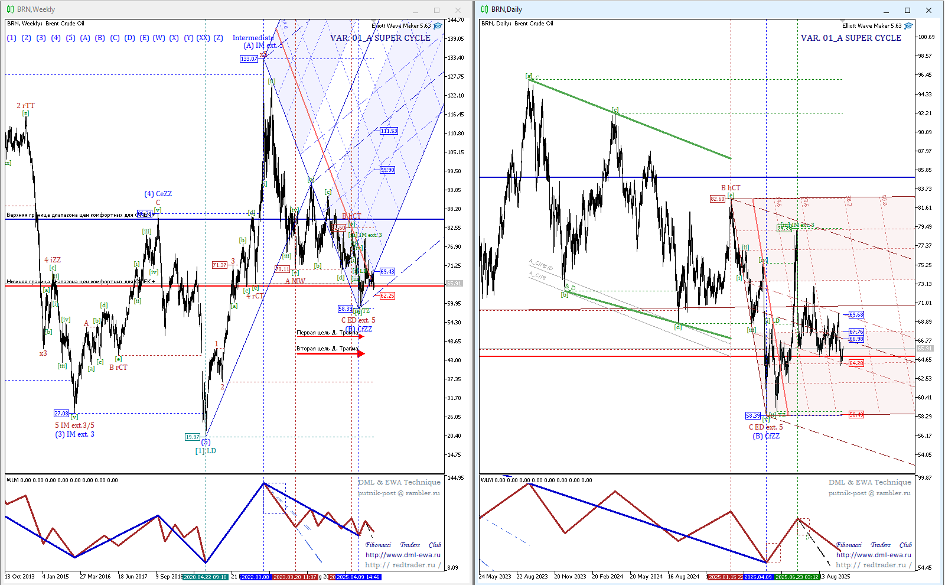Open the dml-ewa.ru link in Weekly chart
Screen dimensions: 945x585
click(x=403, y=555)
